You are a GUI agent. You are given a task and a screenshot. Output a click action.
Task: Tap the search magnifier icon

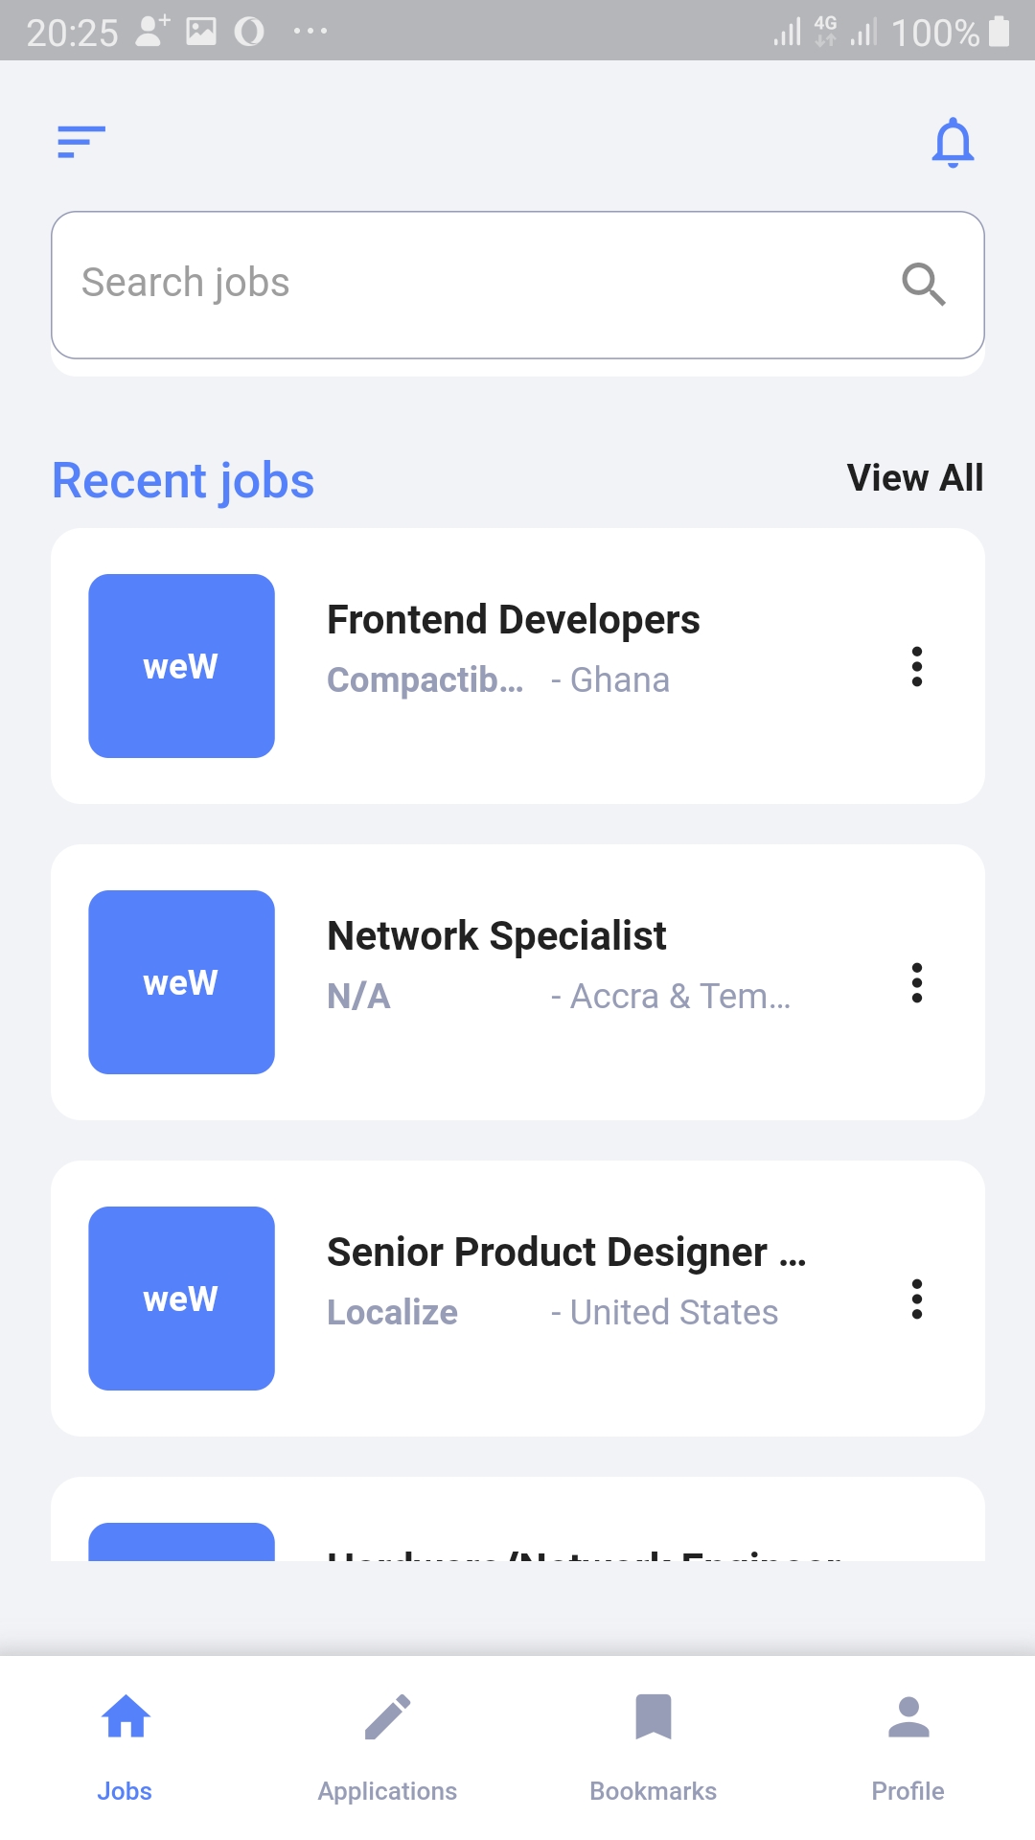924,284
